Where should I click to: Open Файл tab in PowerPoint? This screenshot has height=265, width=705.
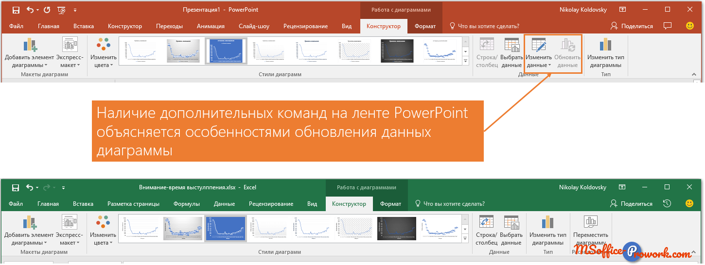pos(16,26)
